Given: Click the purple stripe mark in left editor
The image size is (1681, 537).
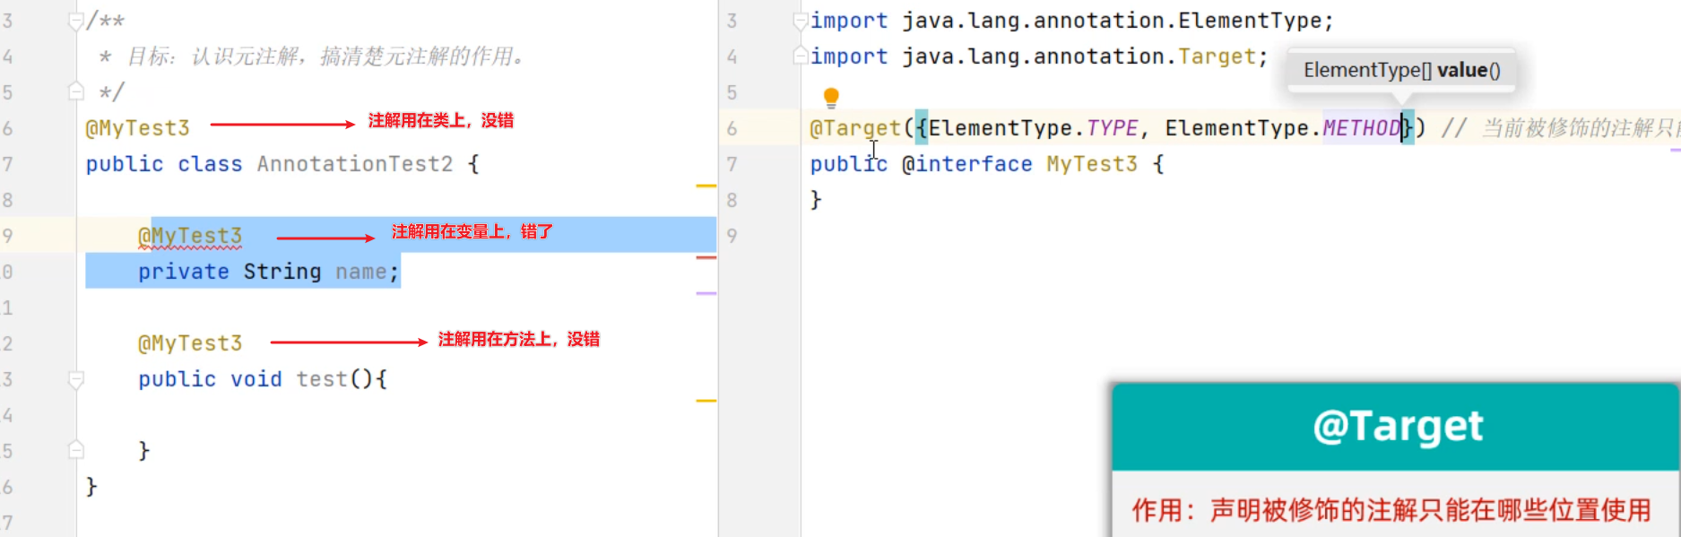Looking at the screenshot, I should pos(706,293).
